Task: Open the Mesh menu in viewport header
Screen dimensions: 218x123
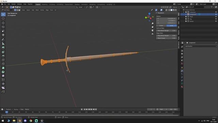Action: click(x=37, y=10)
